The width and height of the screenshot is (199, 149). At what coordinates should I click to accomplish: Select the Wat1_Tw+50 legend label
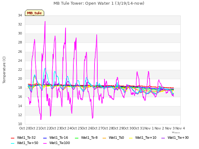[x=28, y=143]
